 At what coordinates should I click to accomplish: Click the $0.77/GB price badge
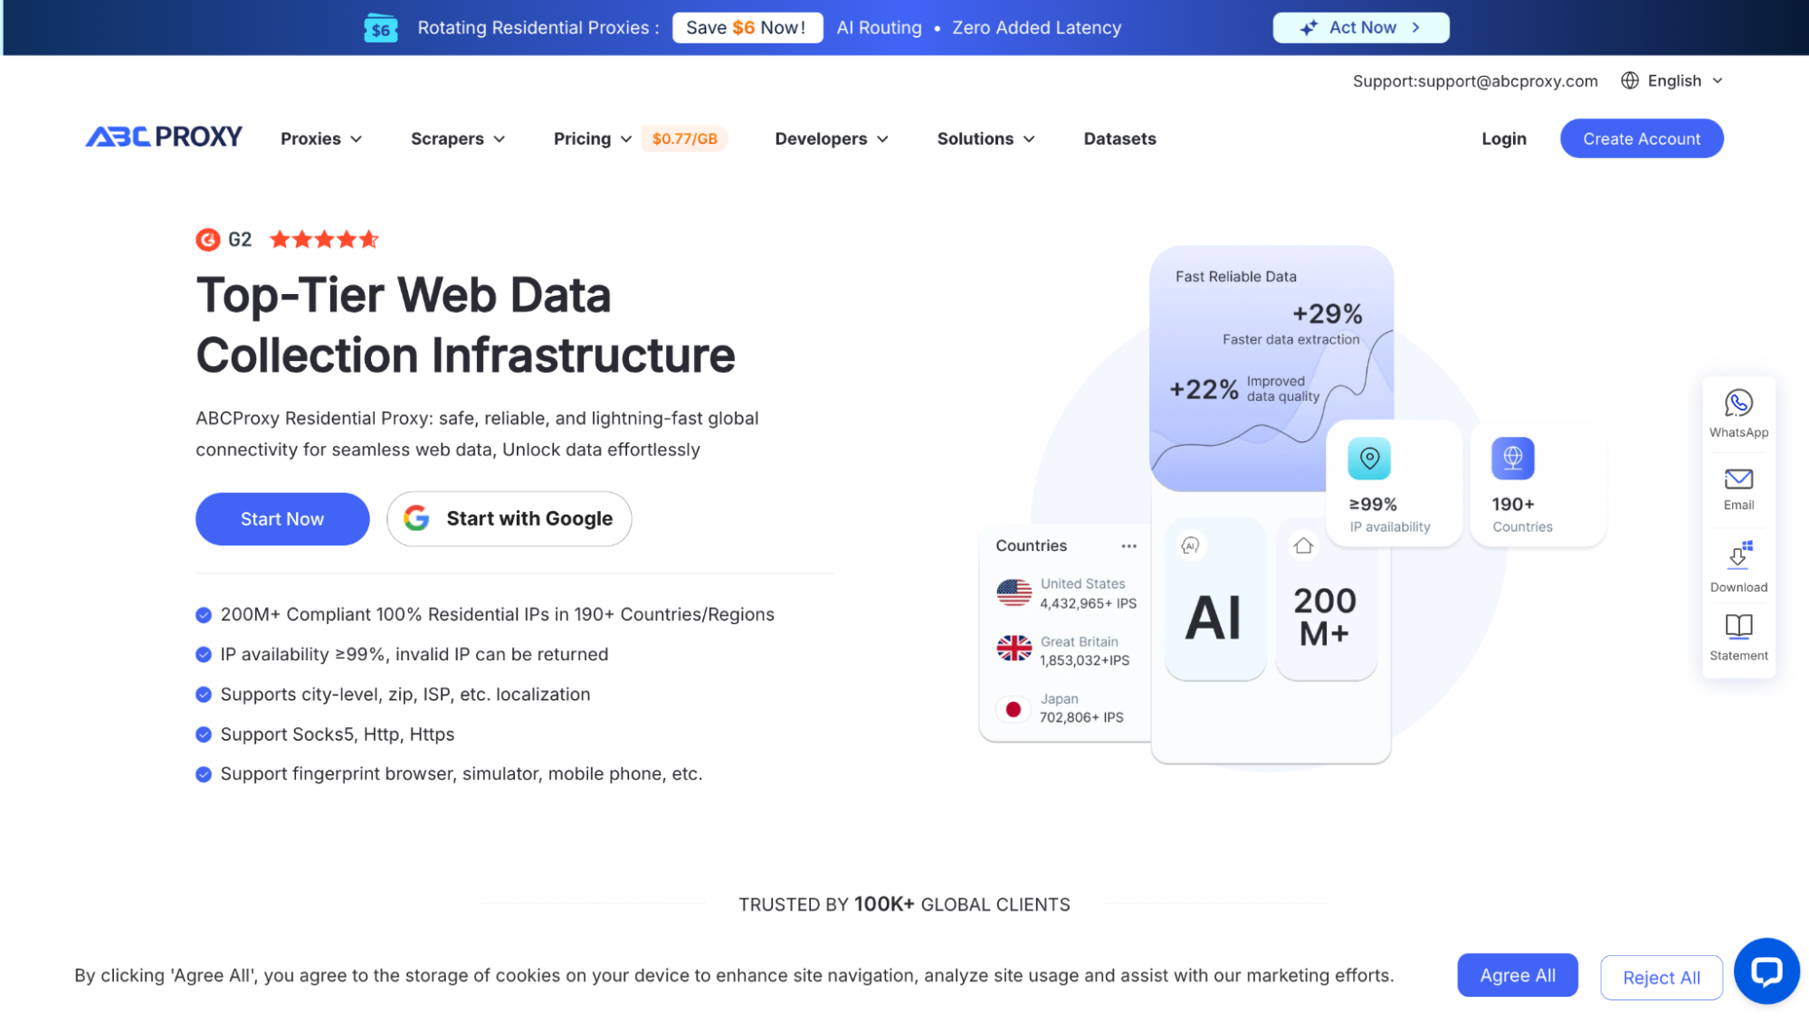684,138
